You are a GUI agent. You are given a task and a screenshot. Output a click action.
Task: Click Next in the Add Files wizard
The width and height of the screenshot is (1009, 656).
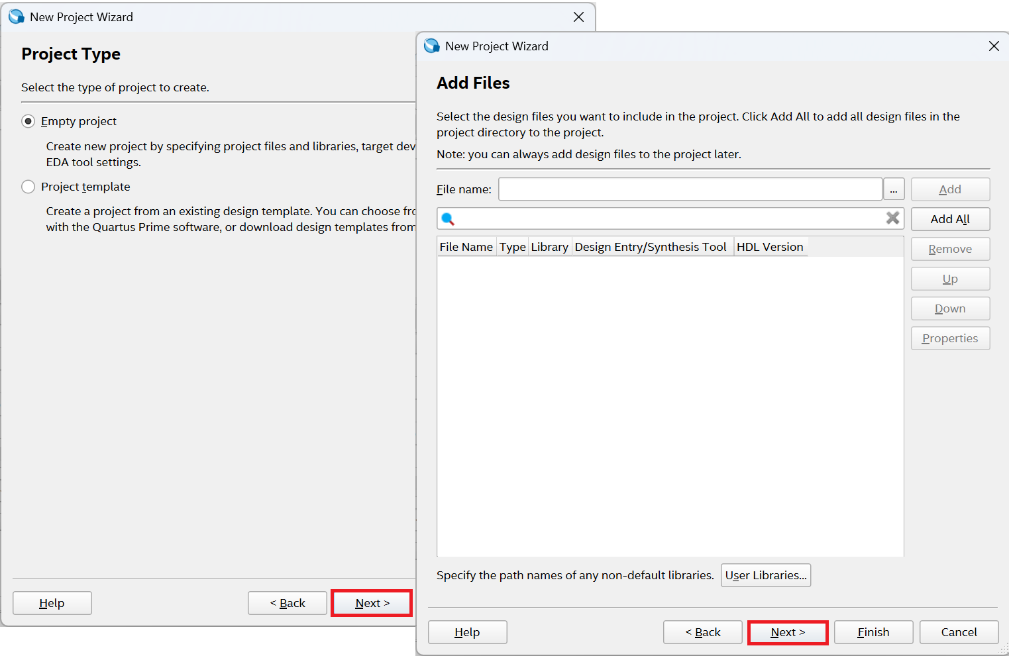787,632
